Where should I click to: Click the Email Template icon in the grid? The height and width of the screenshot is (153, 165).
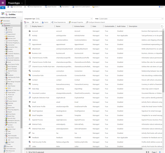pos(30,115)
